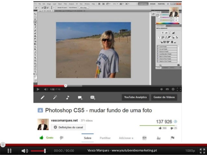Open the Photoshop Image menu

point(49,4)
